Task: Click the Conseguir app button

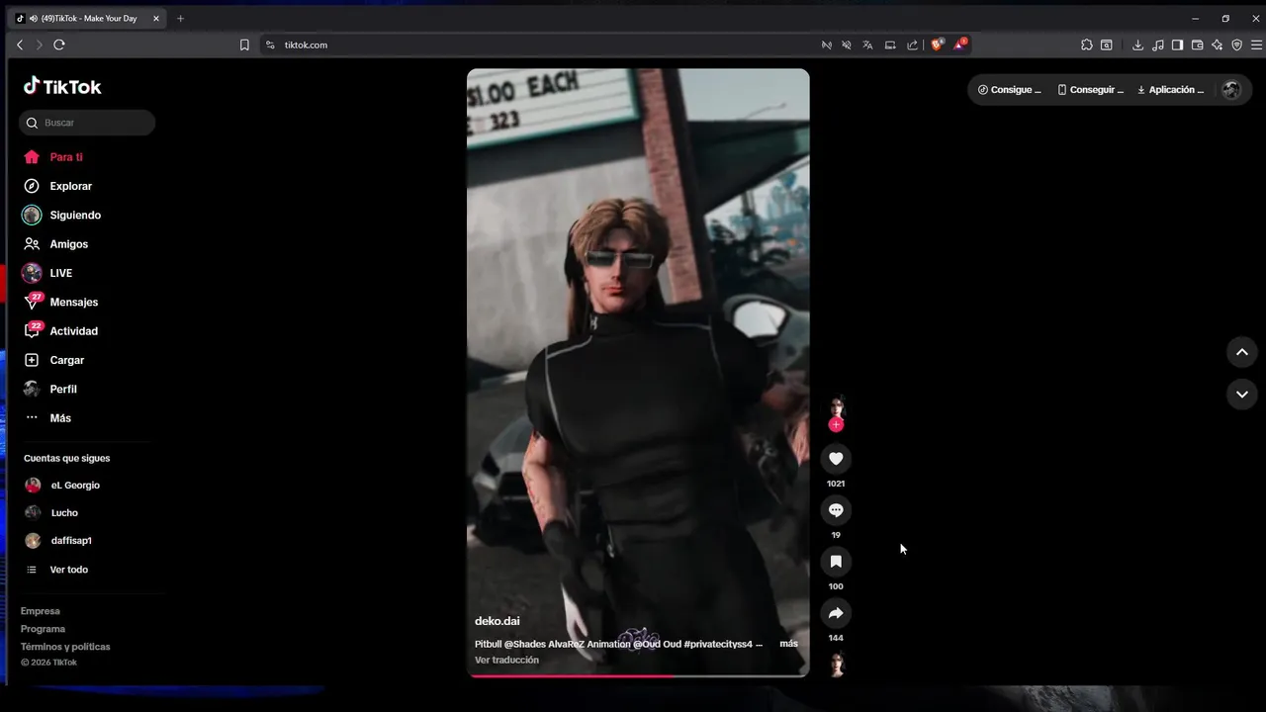Action: tap(1090, 90)
